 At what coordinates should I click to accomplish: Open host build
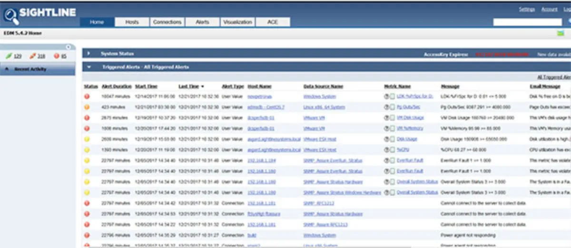[252, 235]
